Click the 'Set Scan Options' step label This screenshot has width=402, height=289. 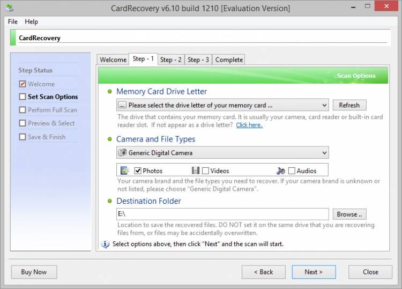(x=53, y=97)
